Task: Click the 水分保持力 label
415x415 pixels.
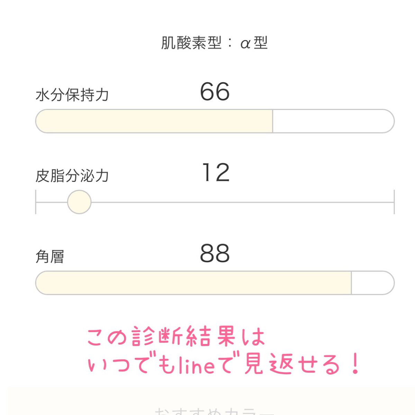Action: pos(72,95)
